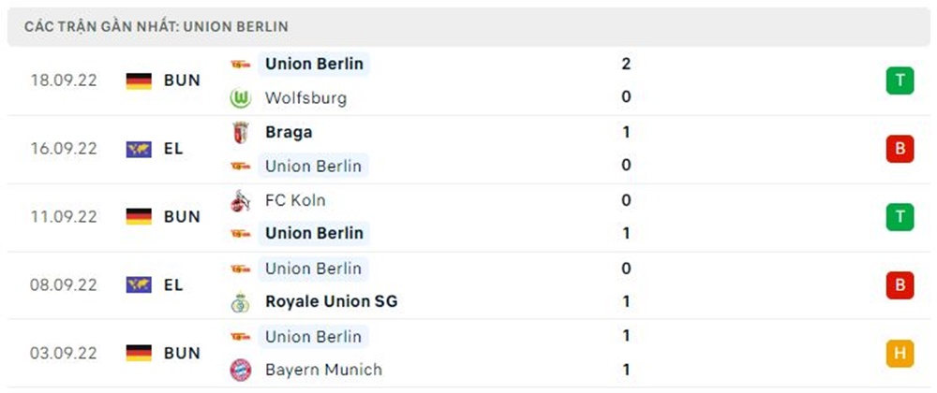937x393 pixels.
Task: Click Europa League flag icon on 16.09.22
Action: (139, 149)
